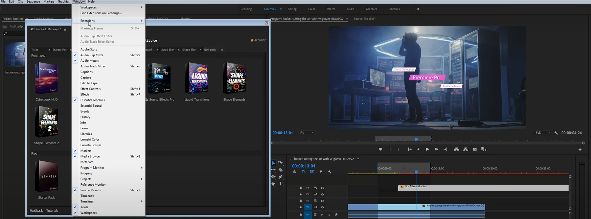Click the AEJuice Account link

pyautogui.click(x=258, y=40)
